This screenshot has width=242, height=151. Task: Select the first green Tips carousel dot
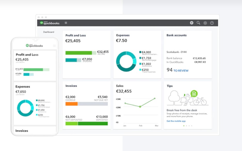click(184, 126)
